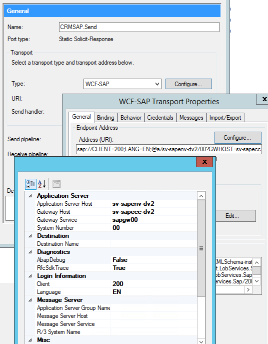Select the System Number value 00
This screenshot has width=268, height=344.
click(x=153, y=228)
